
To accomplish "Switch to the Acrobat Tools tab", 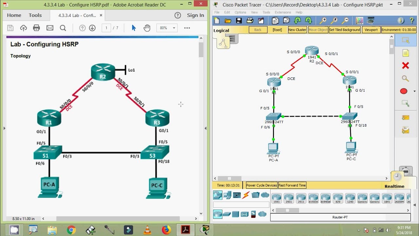I will click(x=35, y=15).
